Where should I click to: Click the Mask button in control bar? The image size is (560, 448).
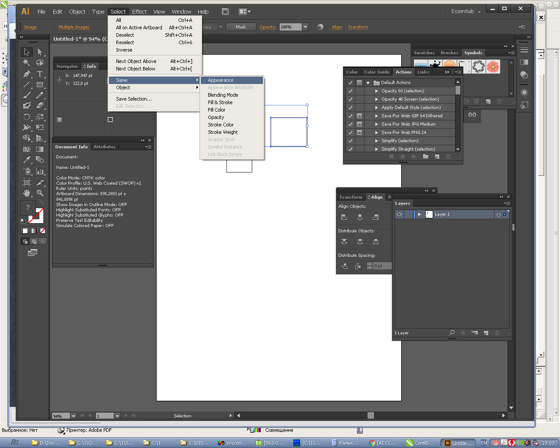coord(241,27)
